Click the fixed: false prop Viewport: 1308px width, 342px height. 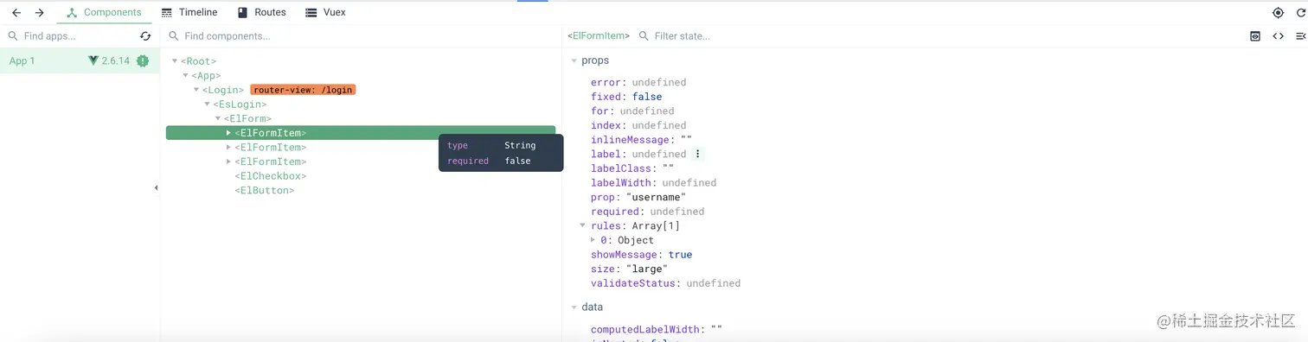click(626, 97)
